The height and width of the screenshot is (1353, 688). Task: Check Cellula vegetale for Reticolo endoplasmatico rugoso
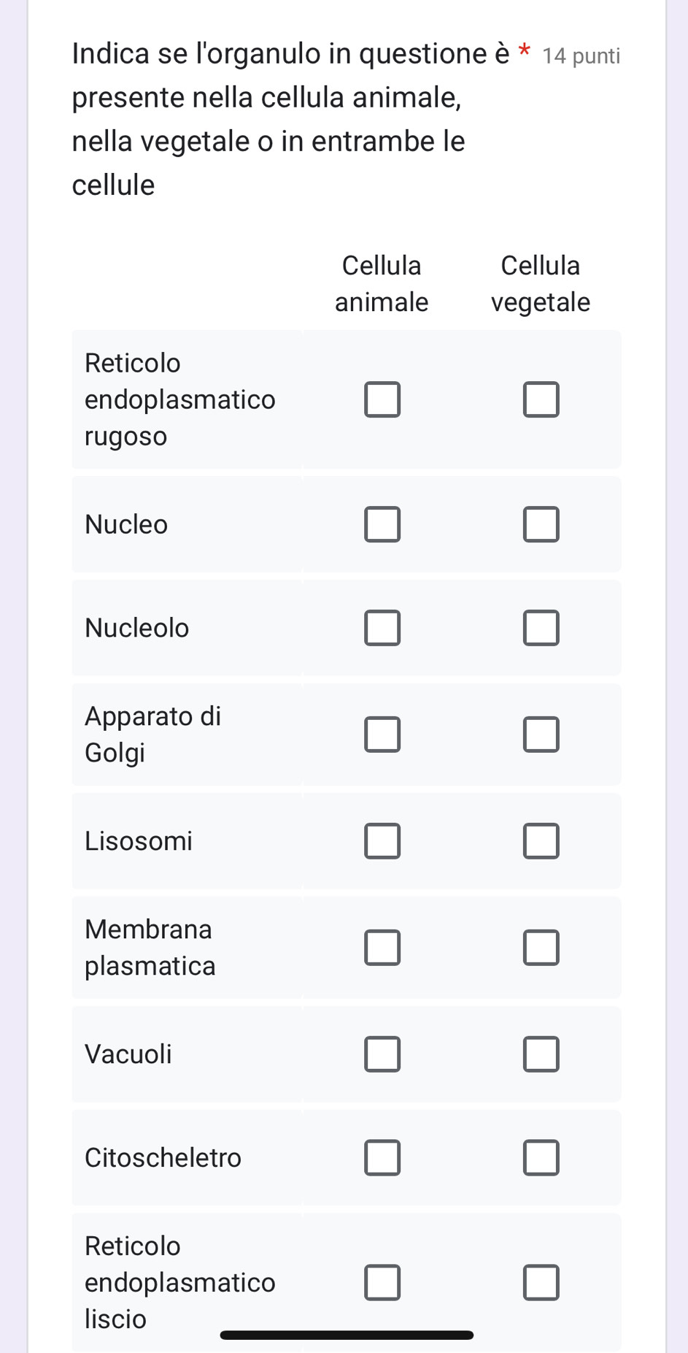[x=541, y=399]
